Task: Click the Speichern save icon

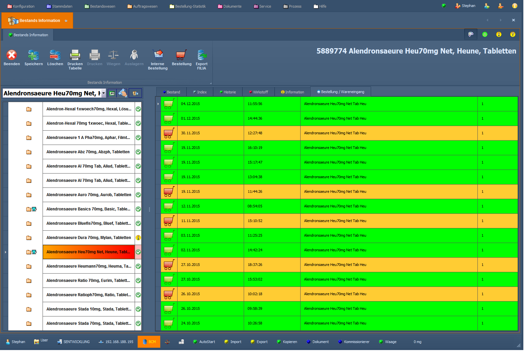Action: point(34,55)
